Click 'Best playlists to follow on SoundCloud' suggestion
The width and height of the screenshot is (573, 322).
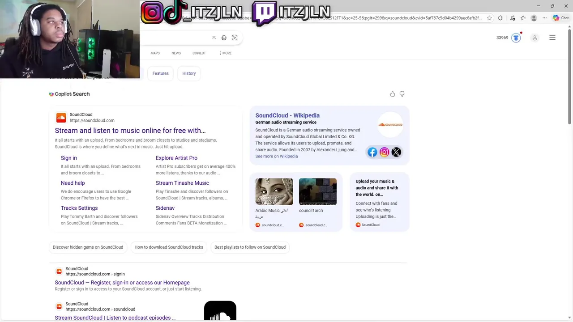(250, 247)
